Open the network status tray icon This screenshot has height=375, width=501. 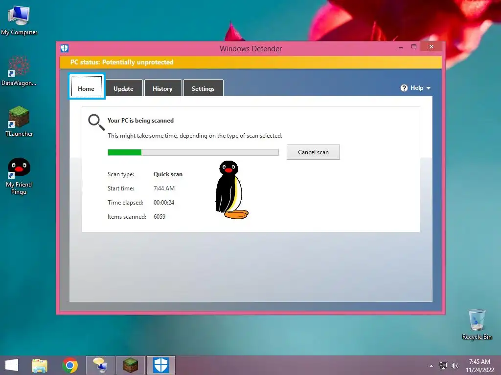(443, 365)
